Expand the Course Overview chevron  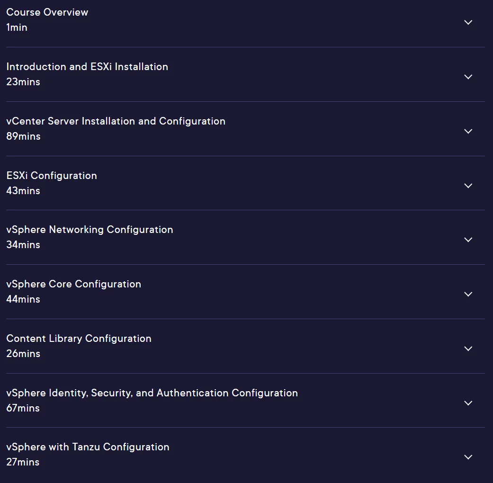click(468, 22)
